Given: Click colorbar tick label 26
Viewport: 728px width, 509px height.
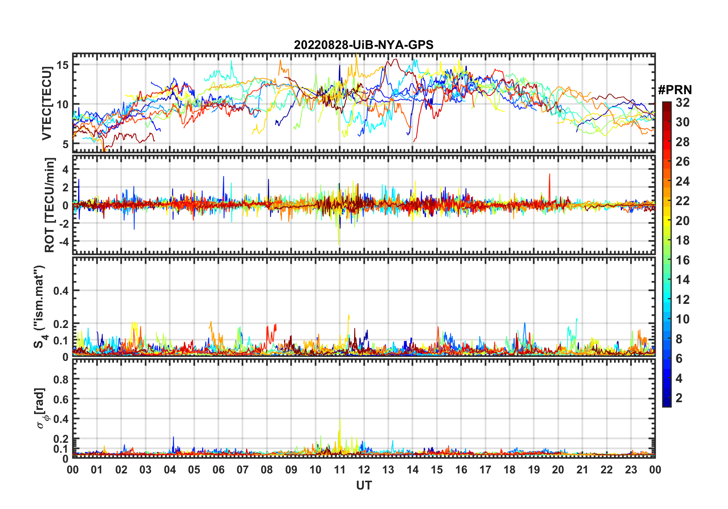Looking at the screenshot, I should coord(682,162).
